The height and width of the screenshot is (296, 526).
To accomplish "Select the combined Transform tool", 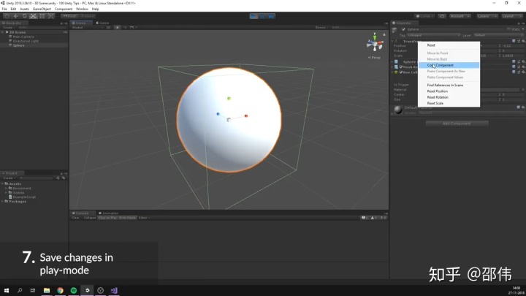I will click(x=50, y=16).
